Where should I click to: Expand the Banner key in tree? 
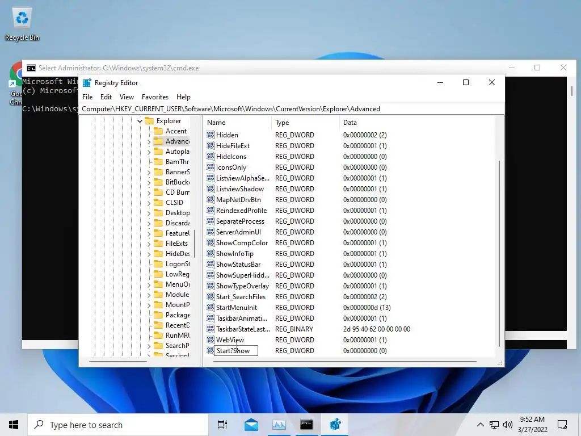point(149,173)
